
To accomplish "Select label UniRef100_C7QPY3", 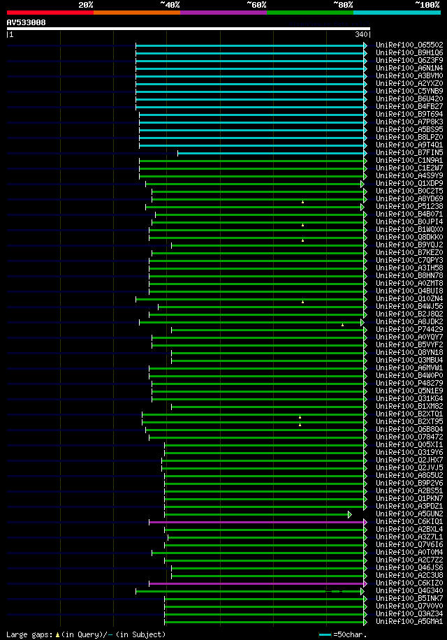I will click(x=409, y=260).
